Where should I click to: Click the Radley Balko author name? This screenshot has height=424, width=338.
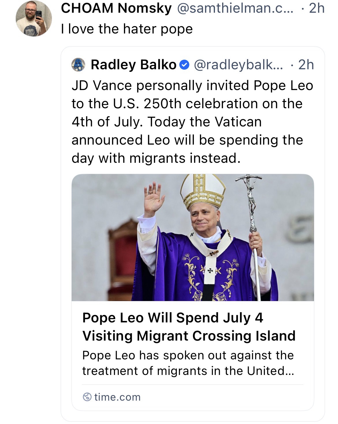coord(133,65)
